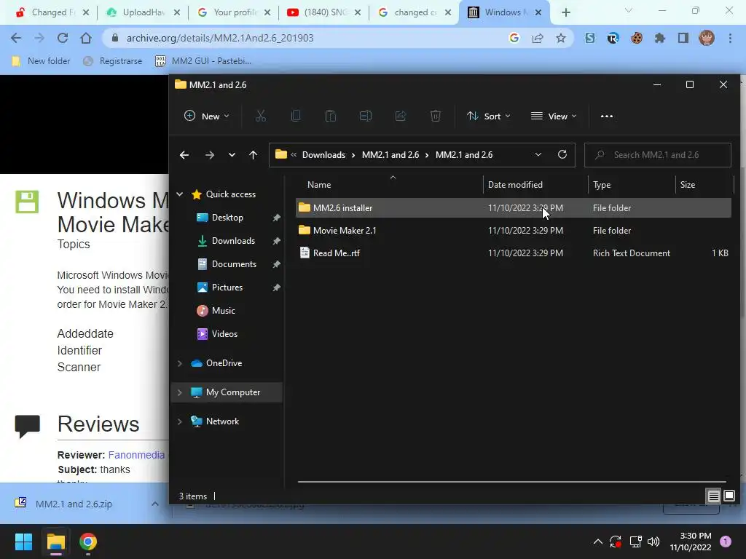Select Pictures in the navigation pane
746x559 pixels.
tap(227, 288)
